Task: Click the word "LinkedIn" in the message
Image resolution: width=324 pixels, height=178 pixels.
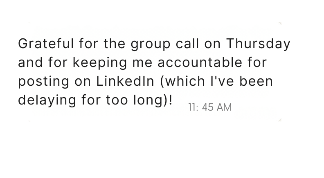Action: point(125,81)
